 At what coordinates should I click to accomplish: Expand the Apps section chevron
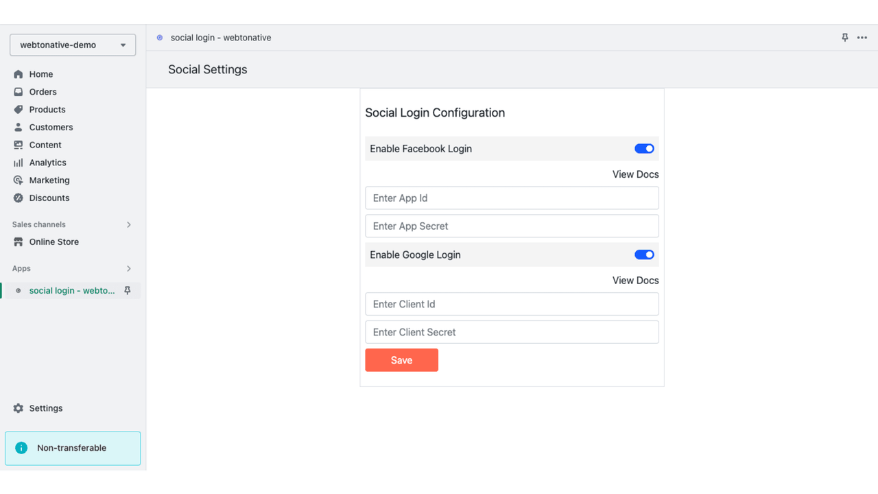(x=129, y=269)
